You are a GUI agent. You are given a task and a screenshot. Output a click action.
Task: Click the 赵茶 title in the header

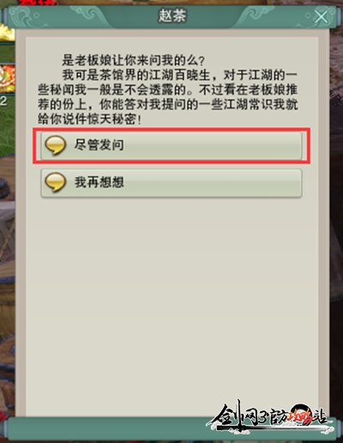[x=172, y=15]
